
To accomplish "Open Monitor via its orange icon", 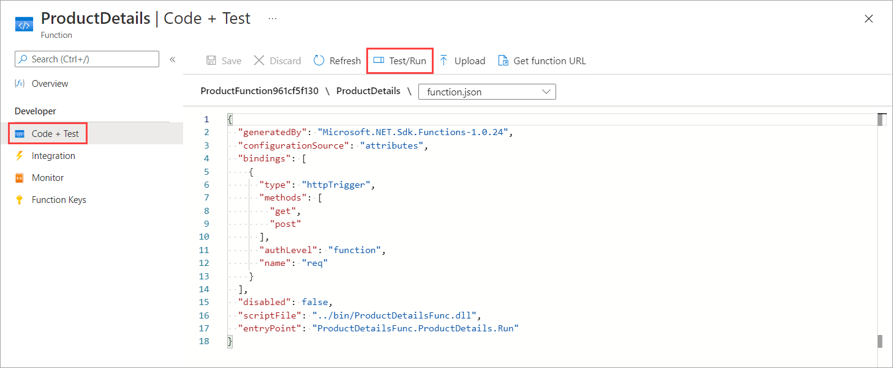I will (x=20, y=178).
